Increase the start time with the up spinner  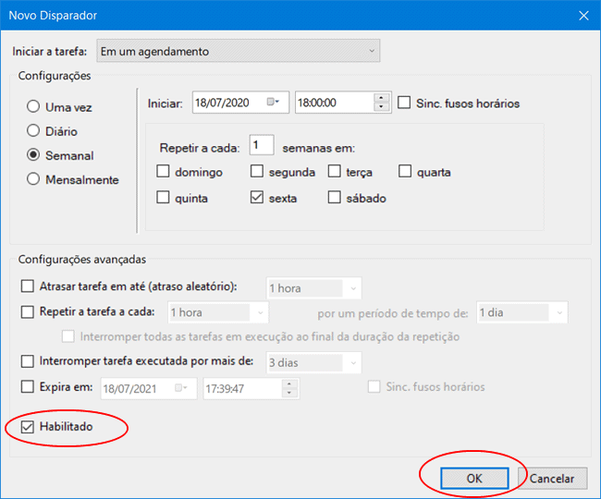pos(381,98)
